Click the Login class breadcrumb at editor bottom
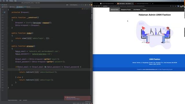Screen dimensions: 185x104 tap(20, 100)
